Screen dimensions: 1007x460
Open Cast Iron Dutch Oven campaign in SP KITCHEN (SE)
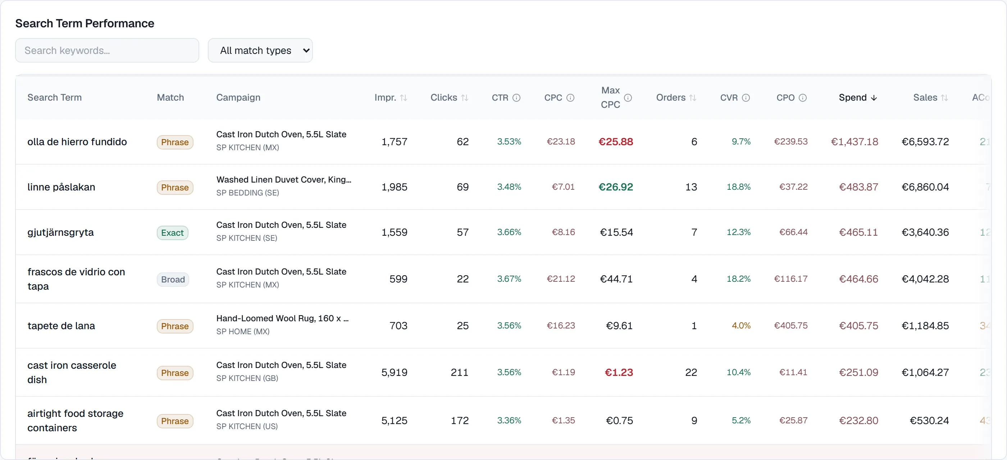[x=281, y=225]
